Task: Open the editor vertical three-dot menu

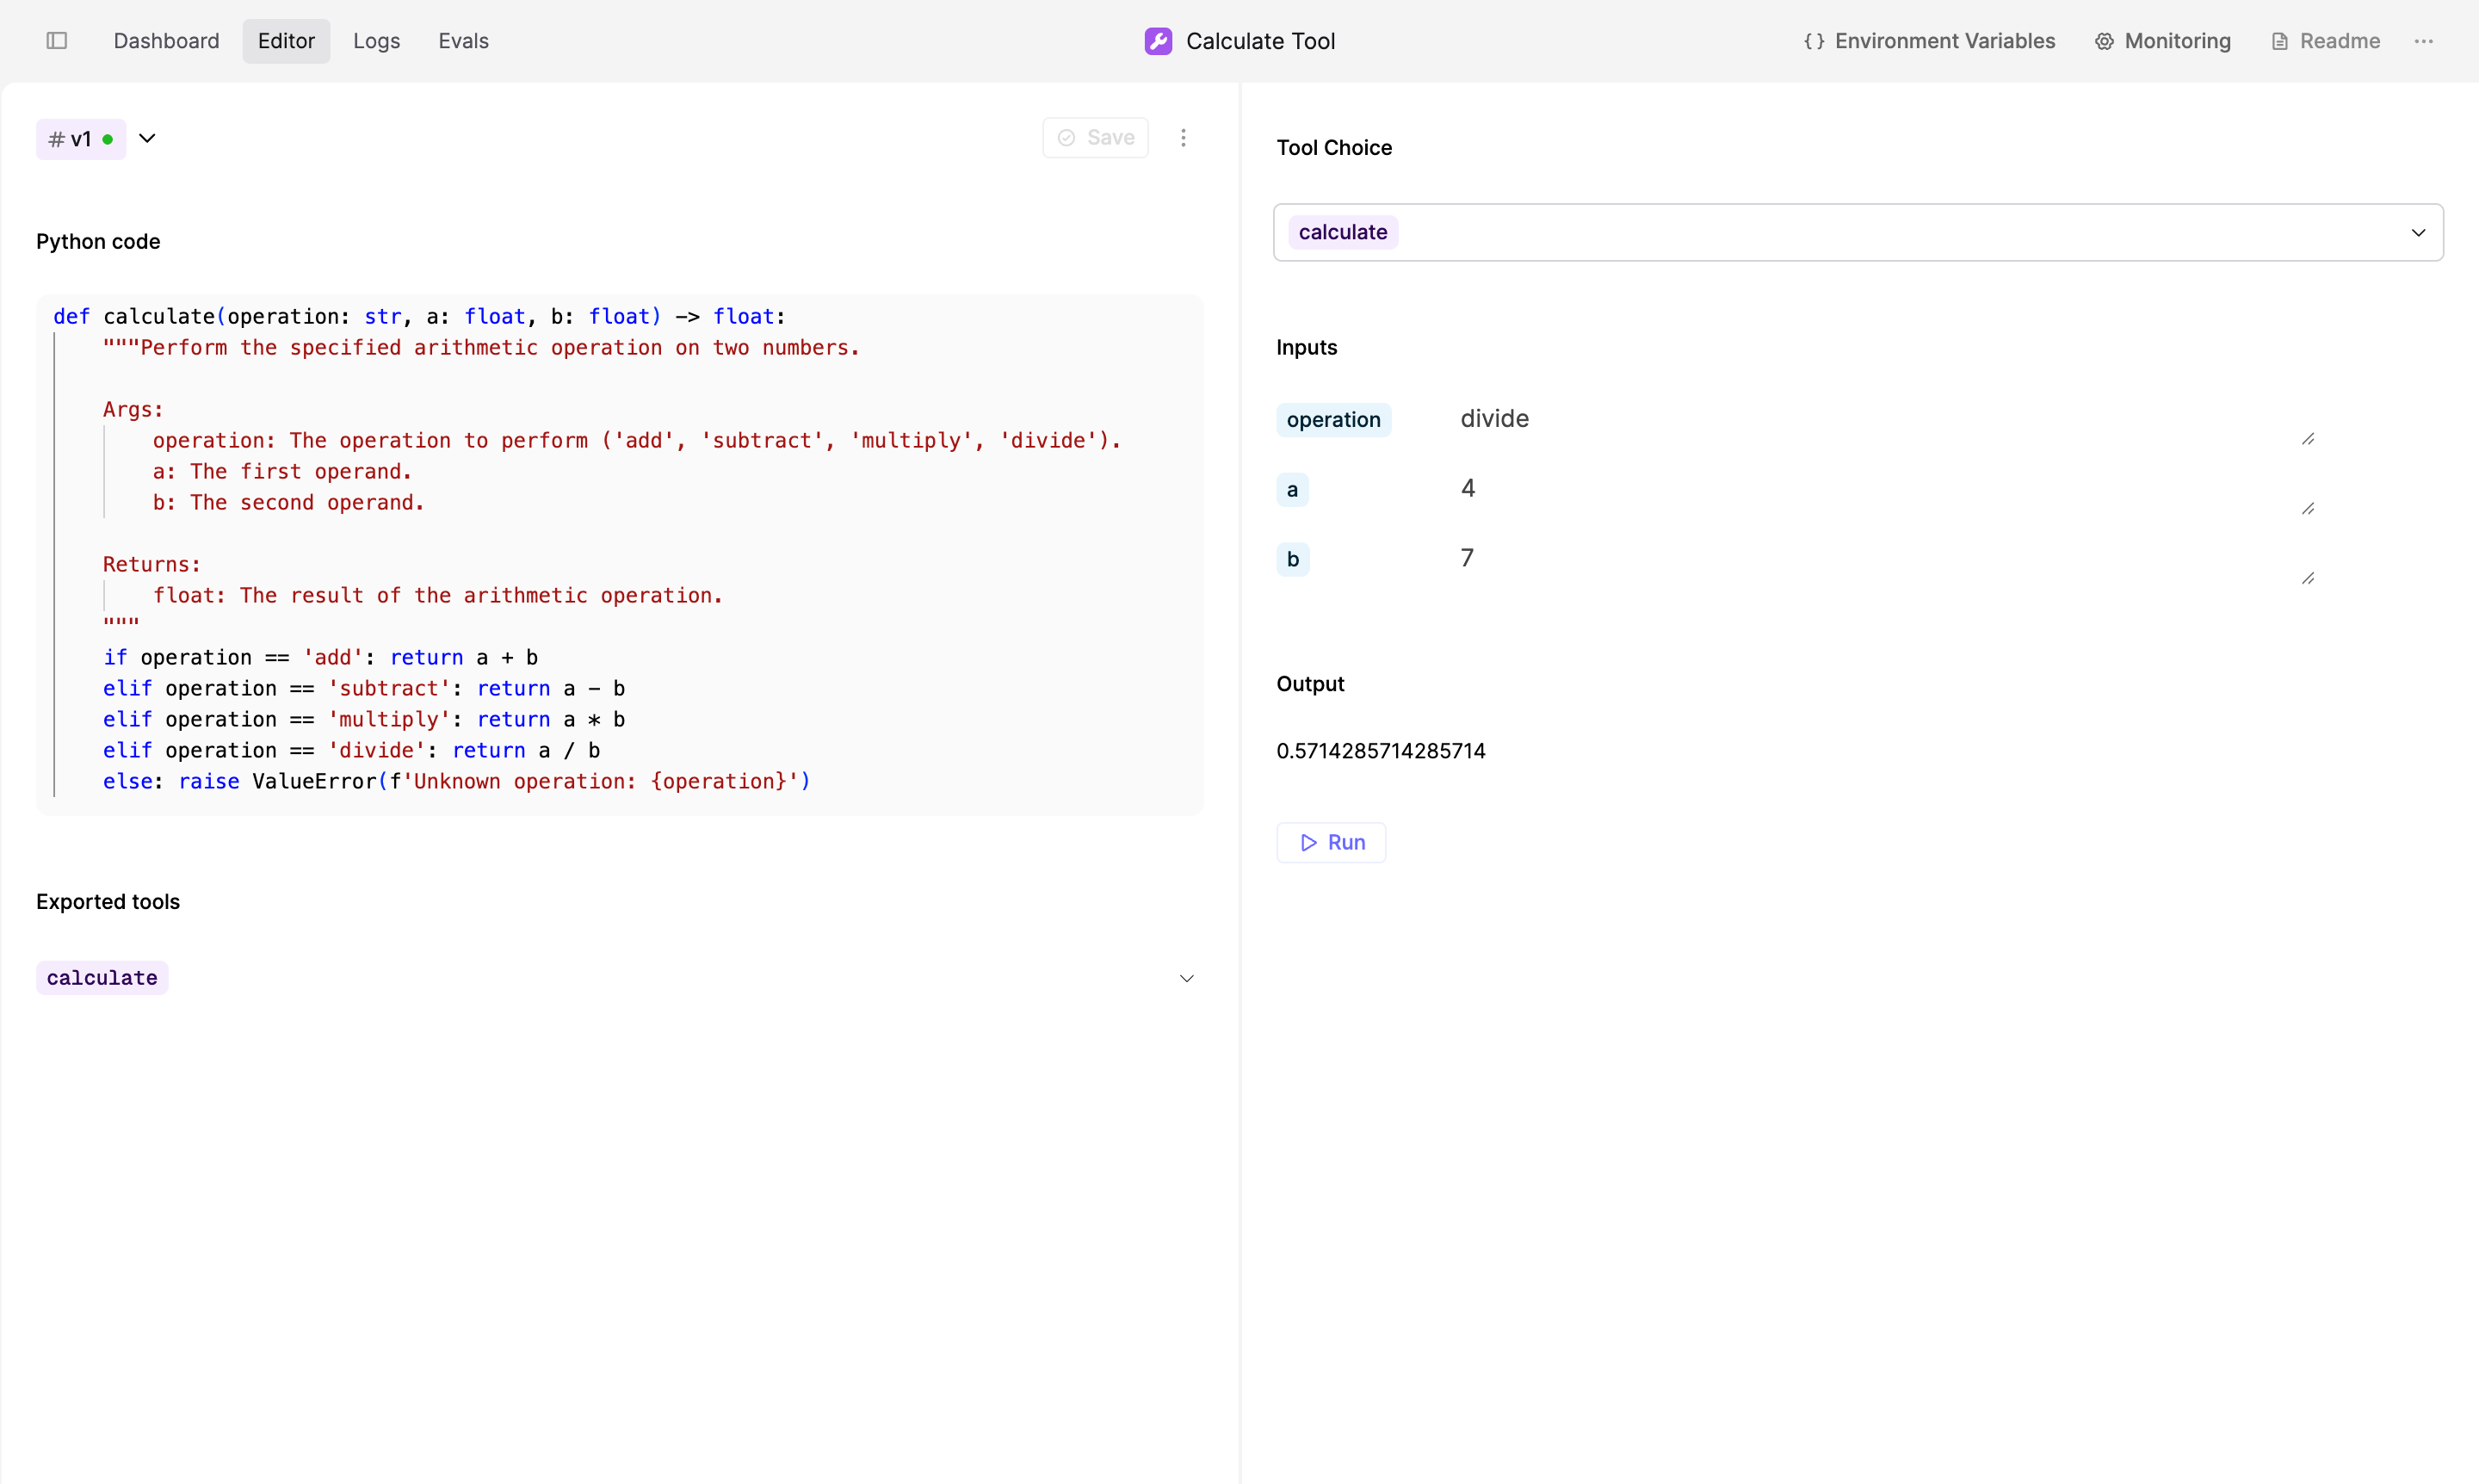Action: pos(1183,138)
